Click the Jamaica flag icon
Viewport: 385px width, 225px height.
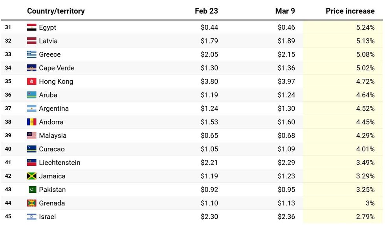[x=32, y=176]
